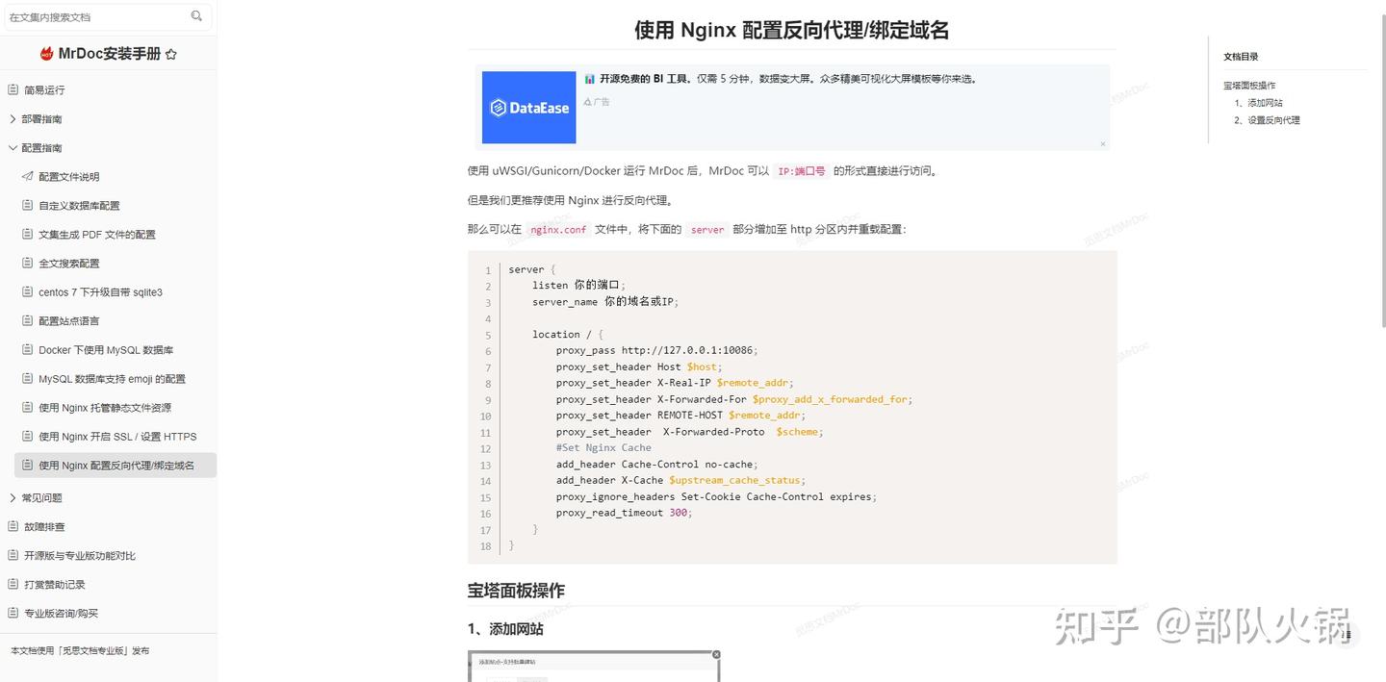The image size is (1386, 682).
Task: Click the code line proxy_set_header Host $host;
Action: click(639, 367)
